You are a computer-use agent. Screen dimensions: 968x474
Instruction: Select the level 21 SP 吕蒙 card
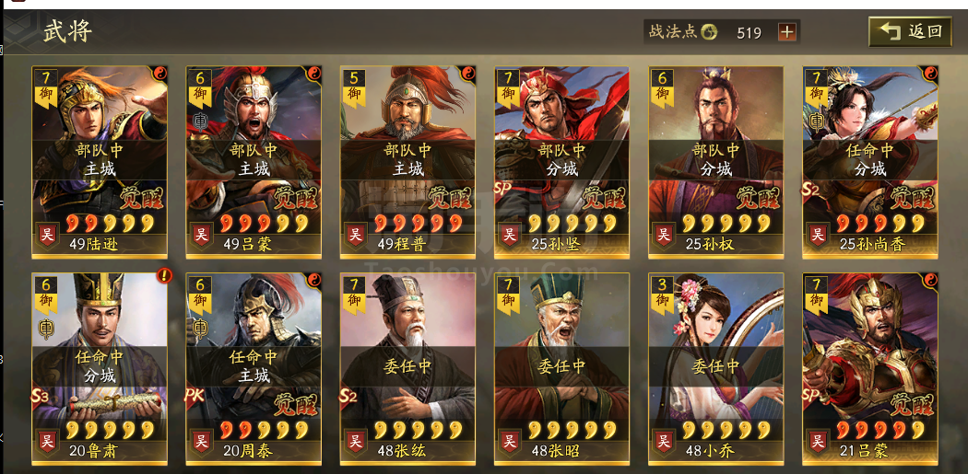point(870,368)
